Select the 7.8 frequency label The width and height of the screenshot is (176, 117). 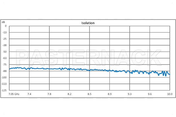click(x=50, y=94)
